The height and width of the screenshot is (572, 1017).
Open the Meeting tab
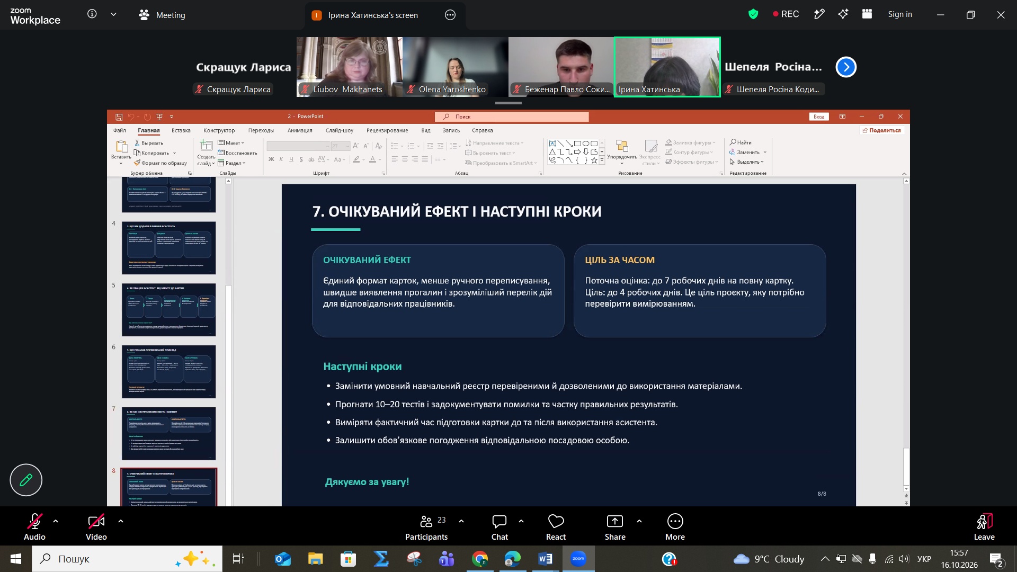[x=162, y=15]
